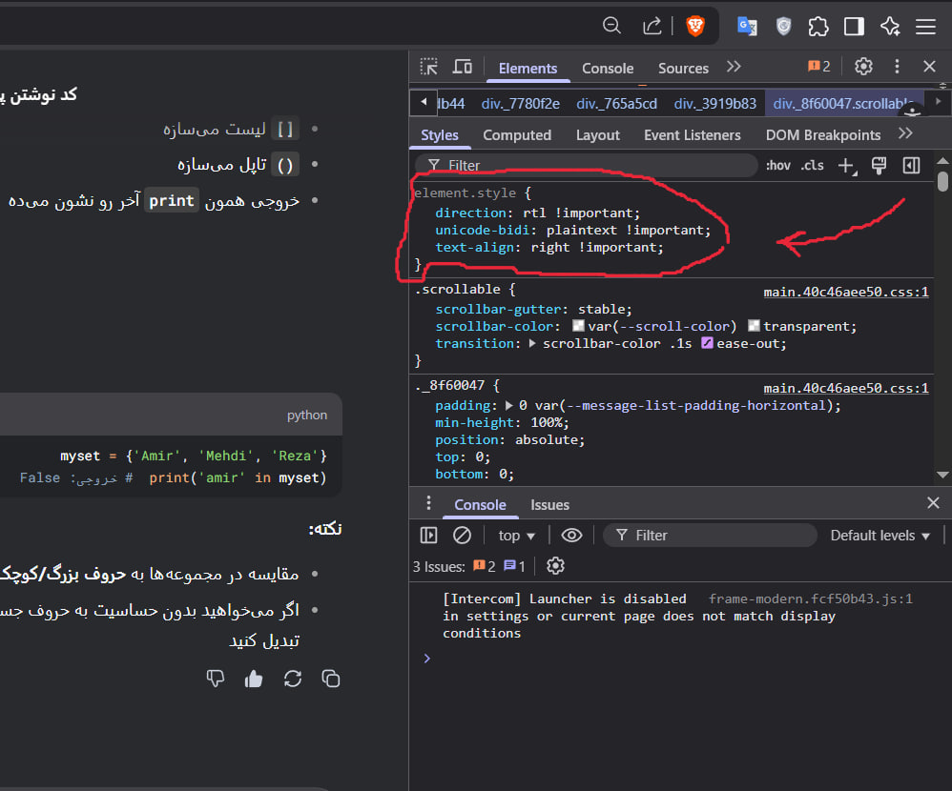The image size is (952, 791).
Task: Click the new style rule plus icon
Action: [x=845, y=166]
